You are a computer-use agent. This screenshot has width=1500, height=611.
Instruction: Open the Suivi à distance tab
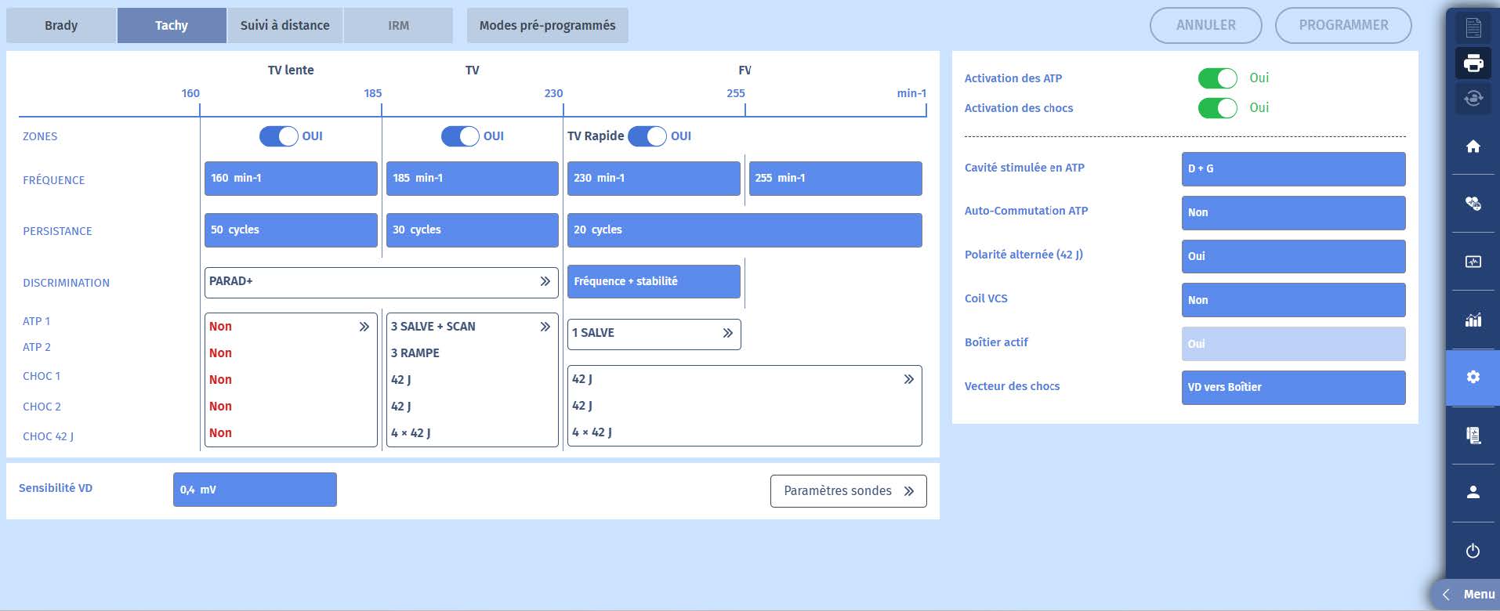click(x=284, y=25)
